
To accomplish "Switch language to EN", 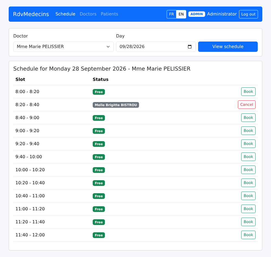I will coord(181,14).
